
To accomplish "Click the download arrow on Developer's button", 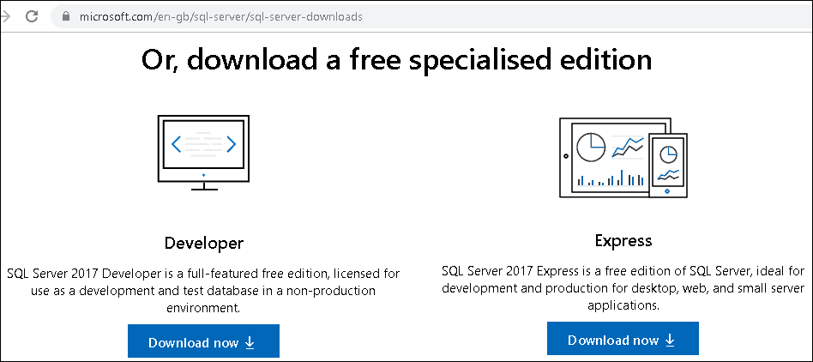I will (250, 342).
